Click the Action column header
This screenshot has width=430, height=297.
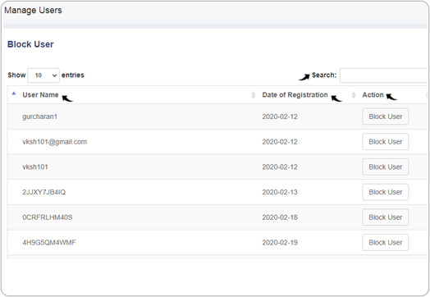pyautogui.click(x=373, y=95)
